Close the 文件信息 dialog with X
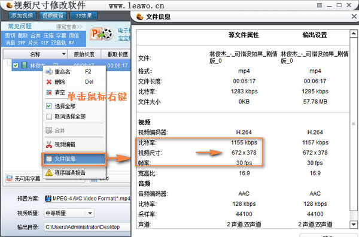359x237 pixels. click(354, 17)
